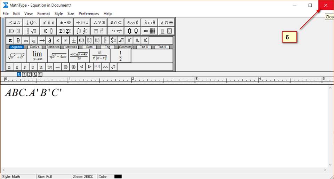Click the Zoom: 200% status entry
This screenshot has height=179, width=334.
(83, 177)
